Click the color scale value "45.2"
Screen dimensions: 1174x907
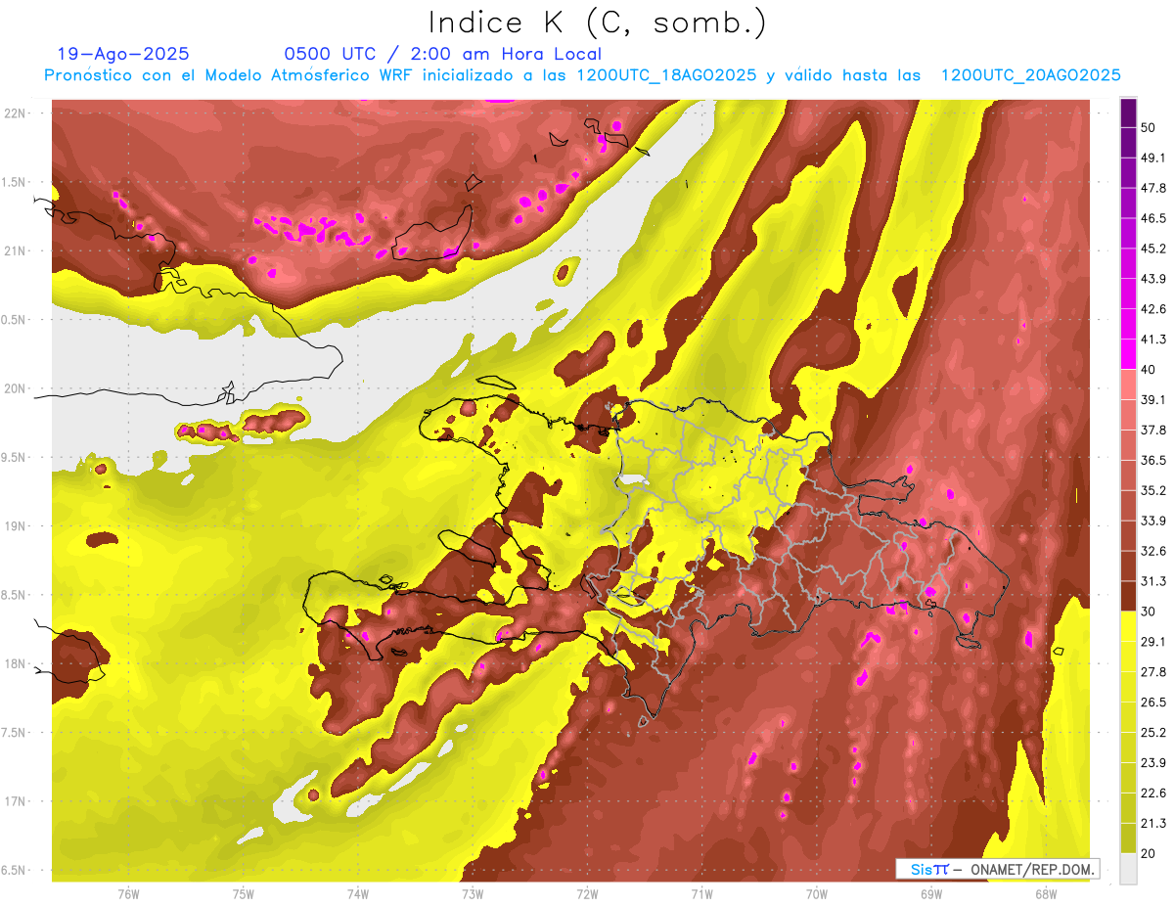pyautogui.click(x=1153, y=249)
